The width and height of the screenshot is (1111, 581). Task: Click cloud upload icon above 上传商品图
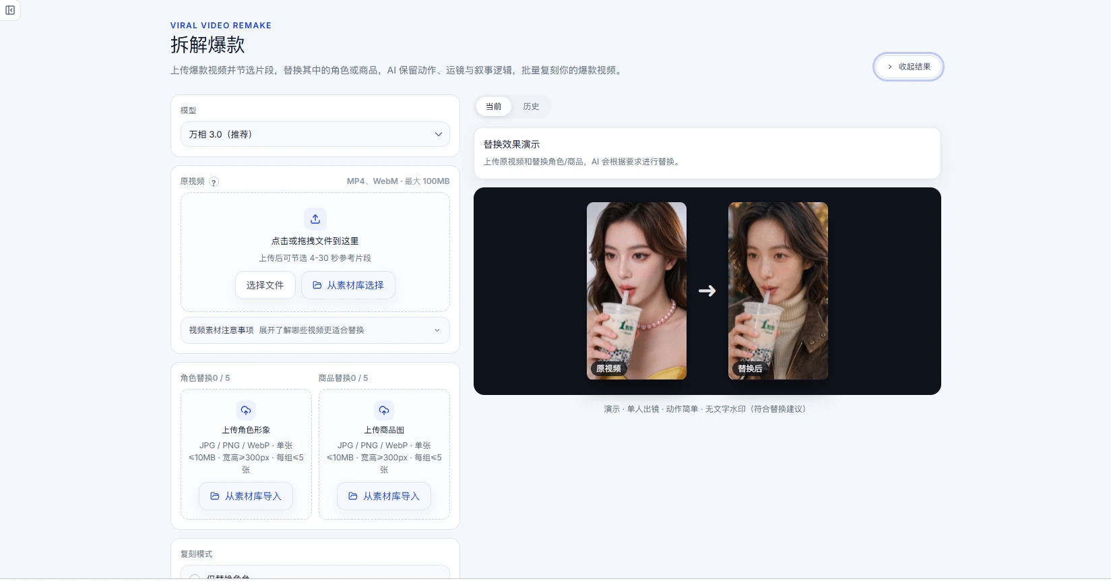point(384,410)
